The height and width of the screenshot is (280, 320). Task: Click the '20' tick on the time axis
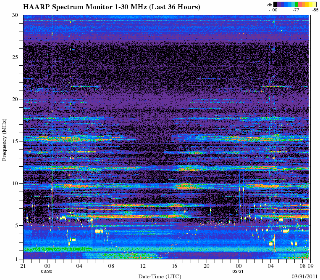coord(207,266)
